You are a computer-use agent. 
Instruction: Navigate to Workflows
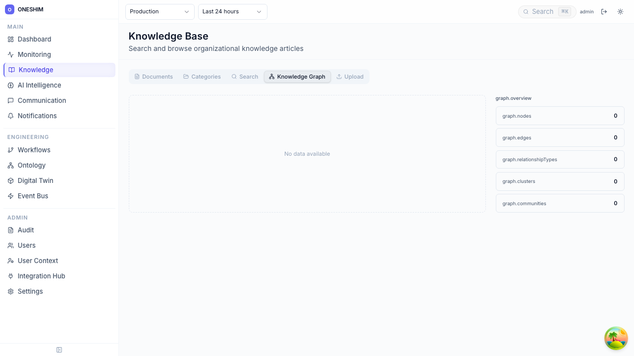pyautogui.click(x=34, y=150)
